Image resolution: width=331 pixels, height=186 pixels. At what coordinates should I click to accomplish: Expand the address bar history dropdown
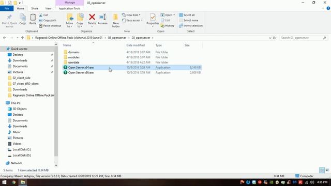pos(270,38)
